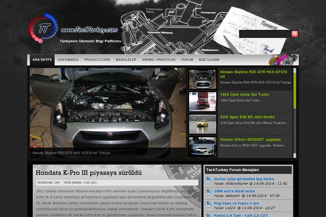Select the Nissan GTR R35 thumbnail

pos(203,79)
